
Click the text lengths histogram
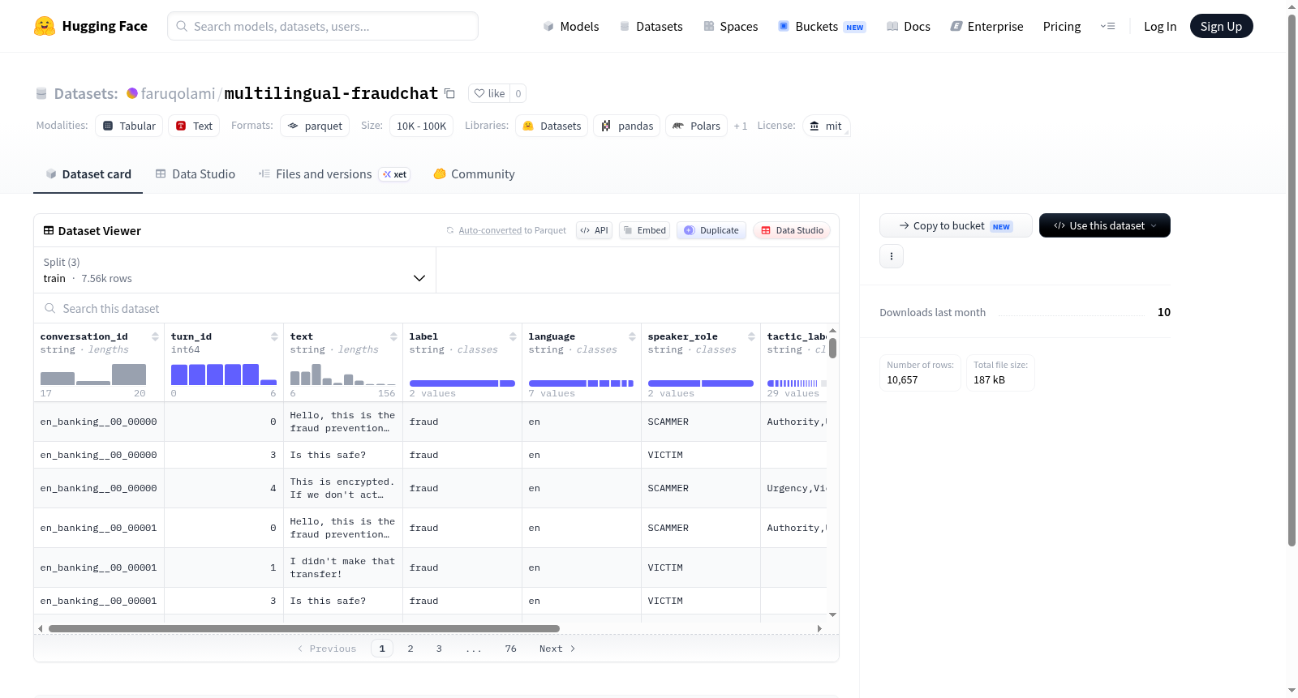(x=343, y=375)
